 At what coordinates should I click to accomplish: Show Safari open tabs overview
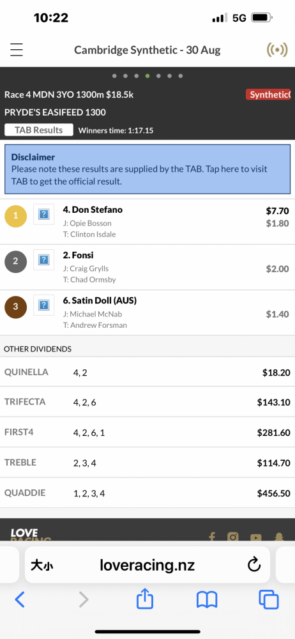point(269,600)
